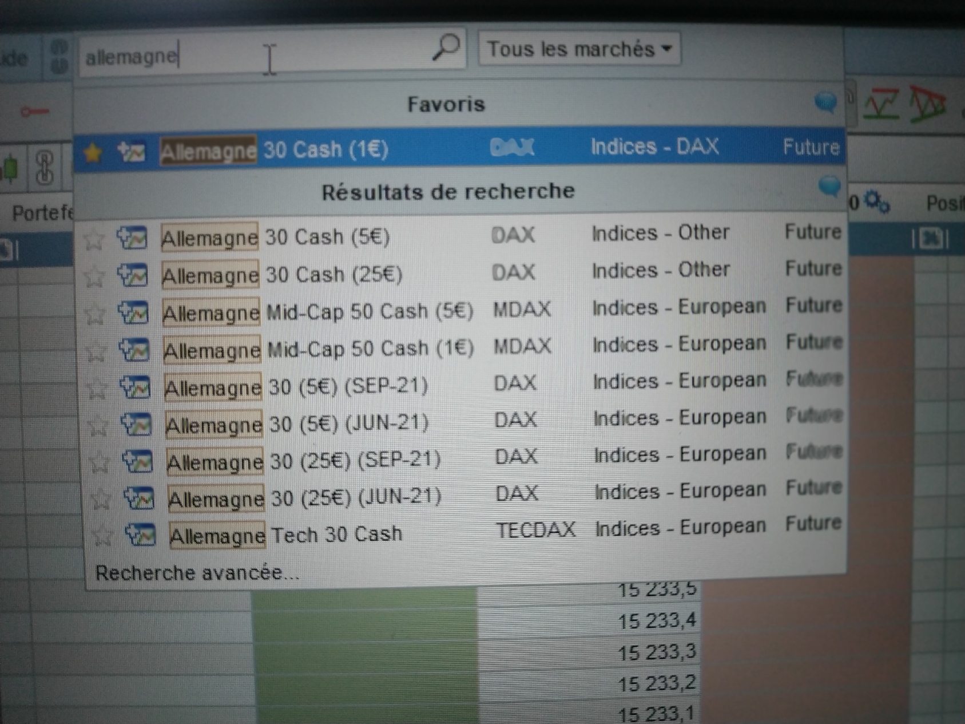Select Allemagne 30 (25€) (JUN-21) result

coord(464,495)
